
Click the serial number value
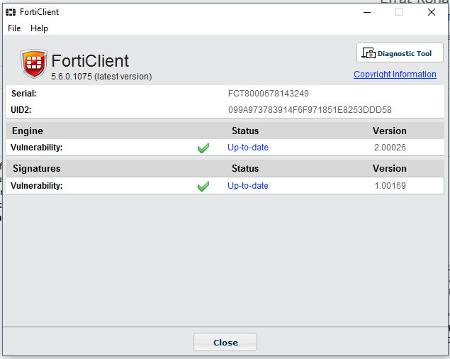(268, 94)
